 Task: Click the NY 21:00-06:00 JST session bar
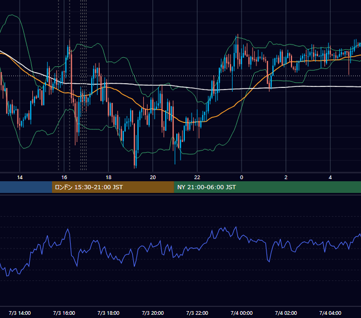(267, 187)
